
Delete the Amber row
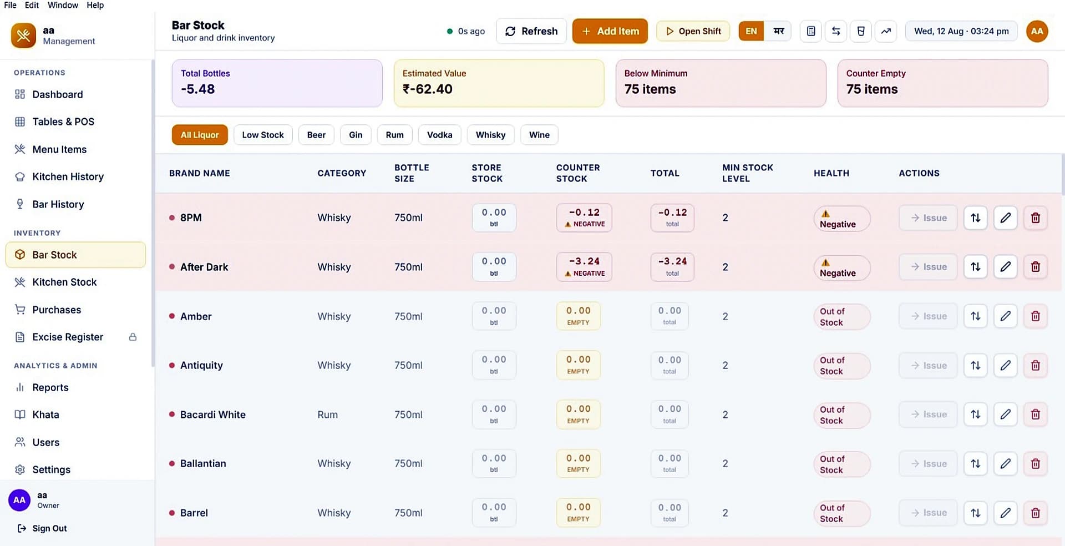click(1036, 316)
